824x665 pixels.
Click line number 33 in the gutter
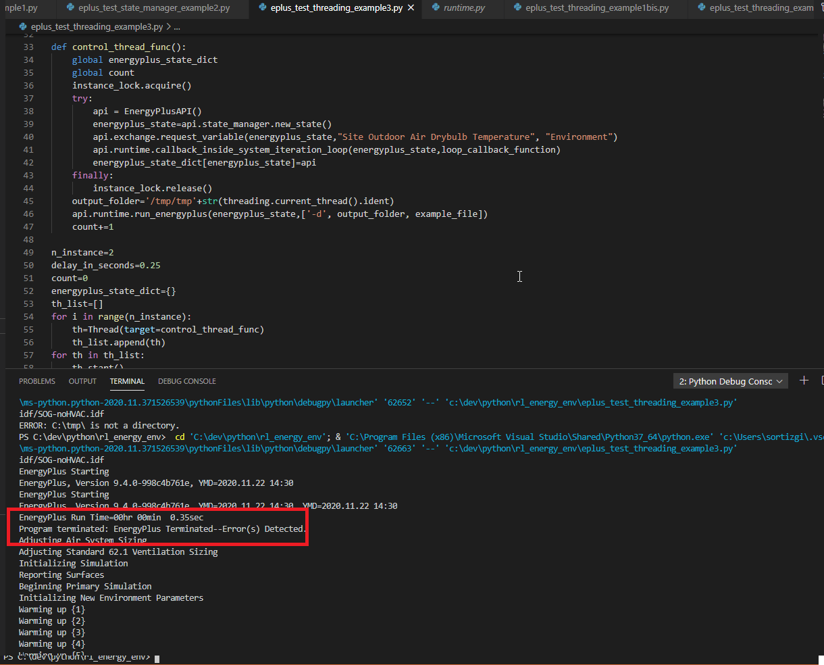28,47
